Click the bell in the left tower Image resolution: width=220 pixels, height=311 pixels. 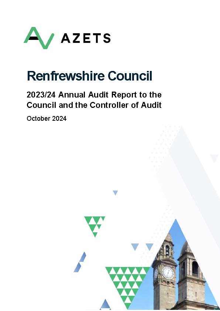(x=167, y=250)
